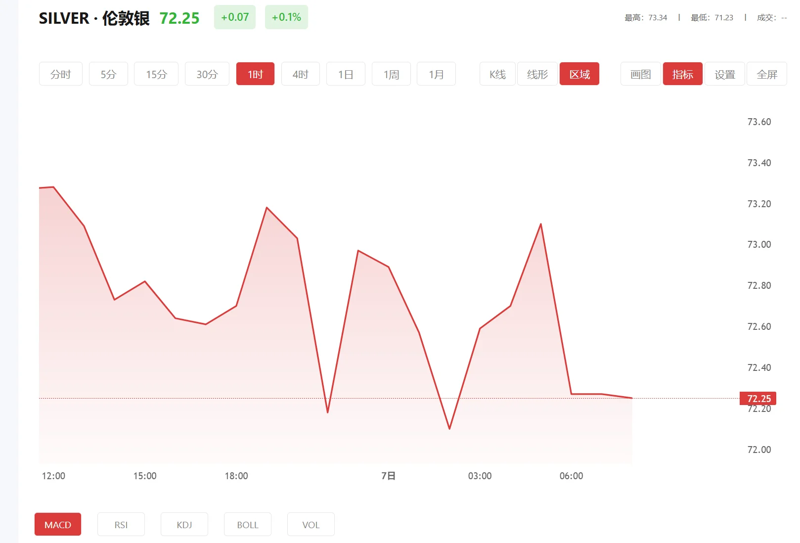The width and height of the screenshot is (800, 543).
Task: Open the 画图 drawing tool
Action: pyautogui.click(x=640, y=74)
